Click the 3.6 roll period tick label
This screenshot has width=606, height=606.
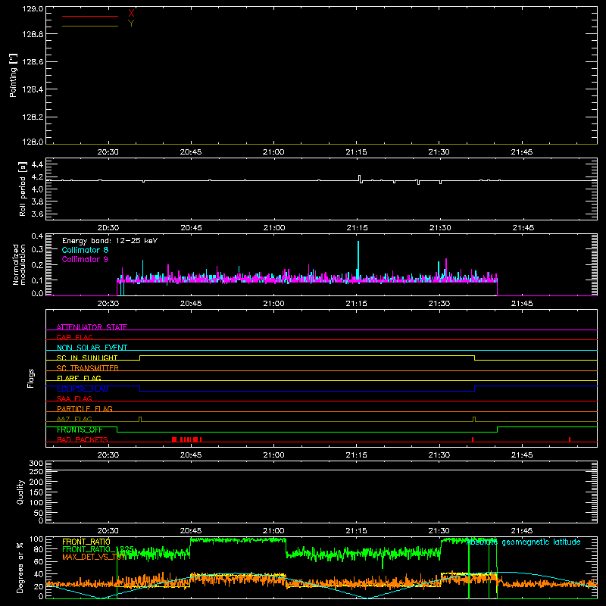tap(37, 214)
